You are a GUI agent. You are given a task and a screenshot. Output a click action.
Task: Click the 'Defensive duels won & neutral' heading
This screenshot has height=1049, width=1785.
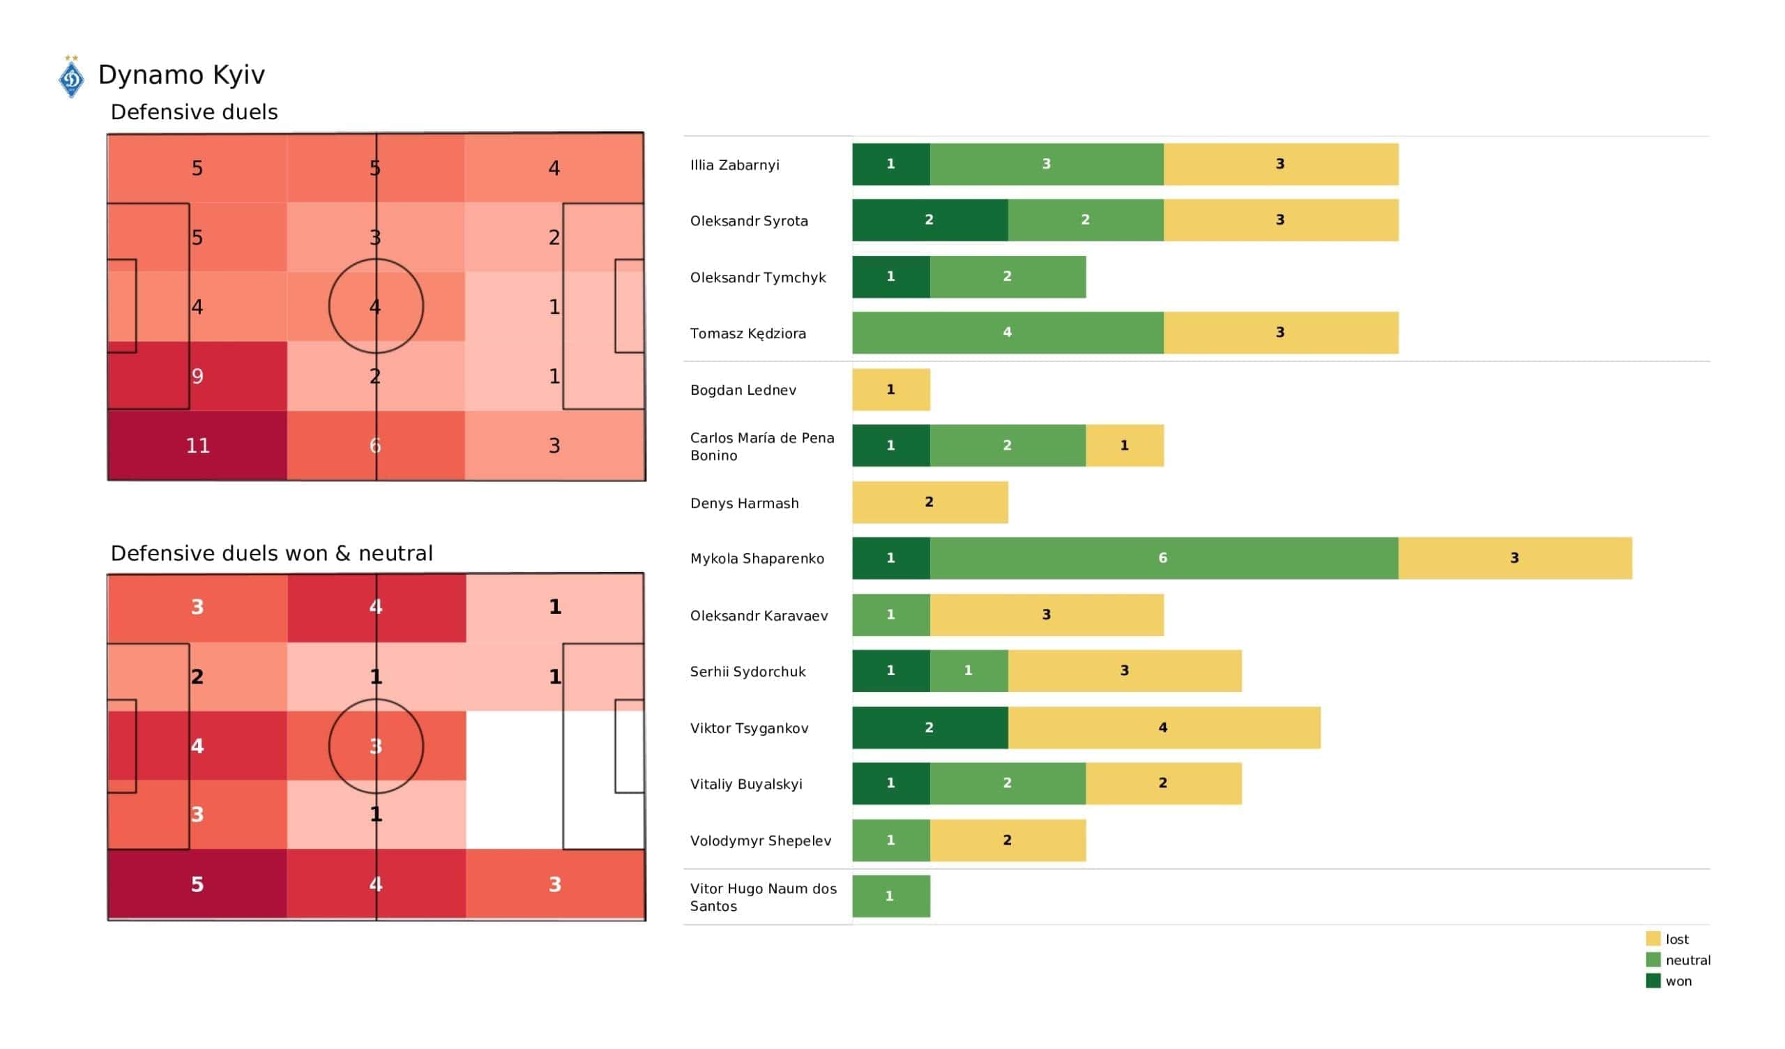[x=271, y=553]
